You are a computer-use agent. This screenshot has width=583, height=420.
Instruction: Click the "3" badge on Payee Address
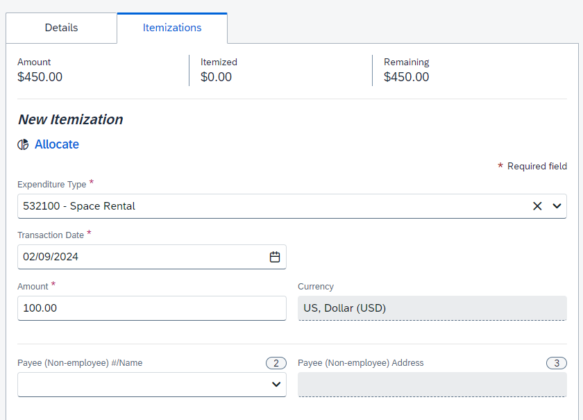[x=556, y=362]
